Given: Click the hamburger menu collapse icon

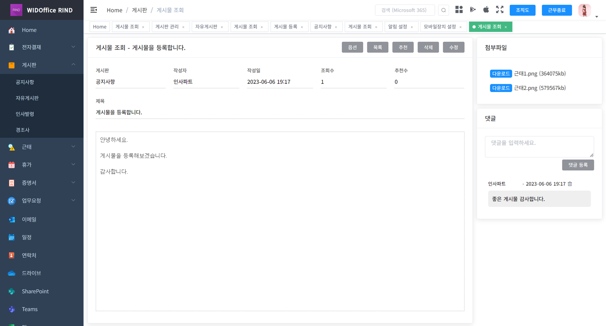Looking at the screenshot, I should pos(94,10).
